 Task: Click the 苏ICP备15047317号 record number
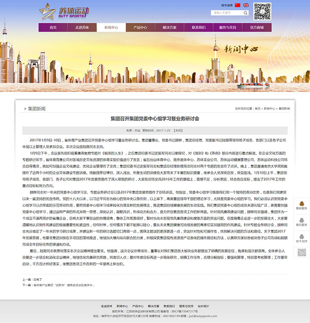click(184, 311)
